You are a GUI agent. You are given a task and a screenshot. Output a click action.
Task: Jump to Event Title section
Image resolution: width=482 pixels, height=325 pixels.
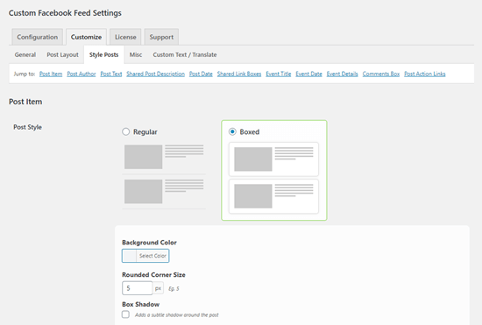279,74
